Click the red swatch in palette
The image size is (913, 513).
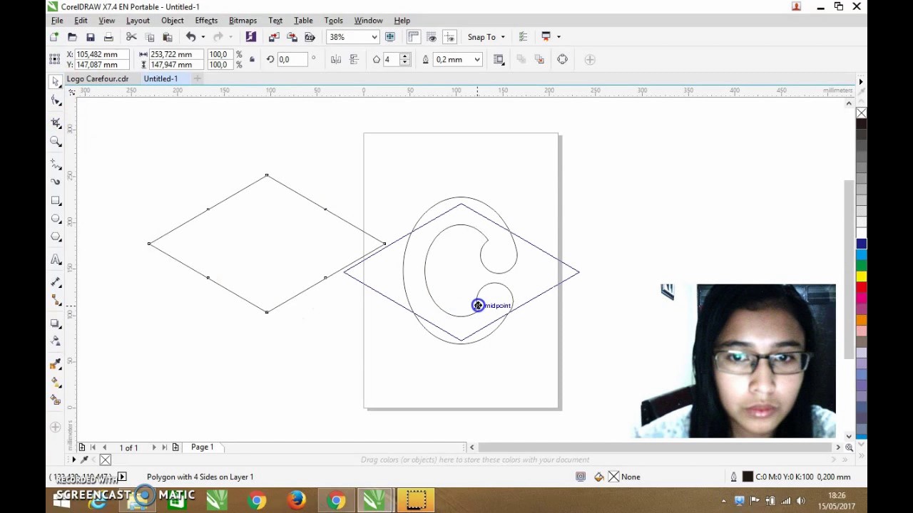862,287
